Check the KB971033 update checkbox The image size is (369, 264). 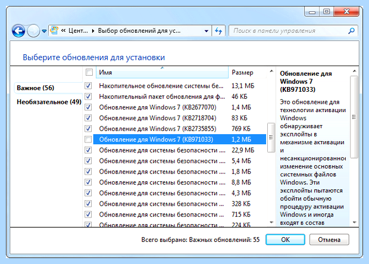click(x=88, y=139)
